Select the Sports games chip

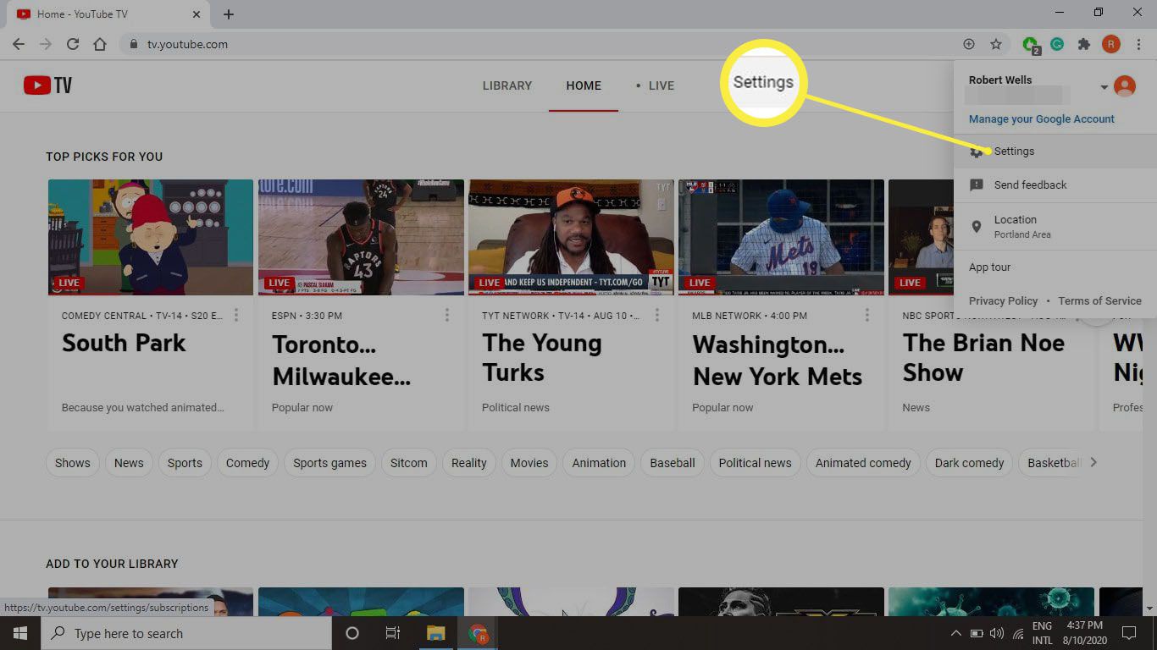[x=330, y=463]
